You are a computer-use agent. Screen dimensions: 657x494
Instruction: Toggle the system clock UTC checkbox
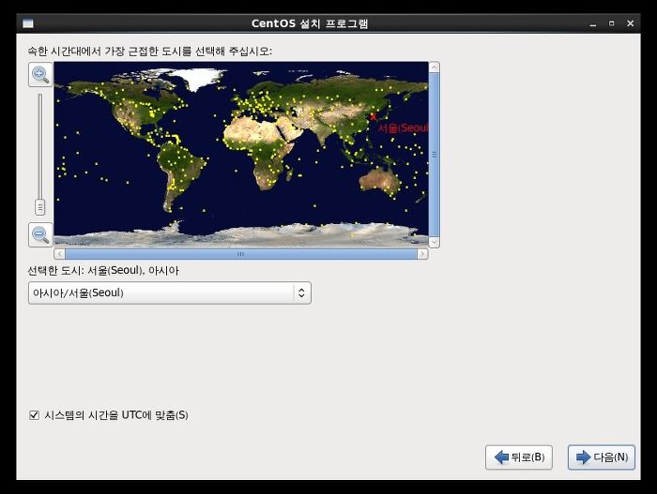pos(35,415)
